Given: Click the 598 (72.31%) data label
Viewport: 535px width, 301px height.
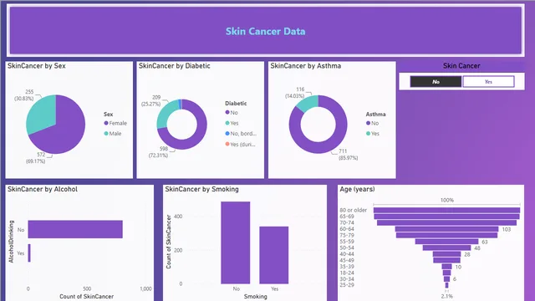Looking at the screenshot, I should (158, 152).
